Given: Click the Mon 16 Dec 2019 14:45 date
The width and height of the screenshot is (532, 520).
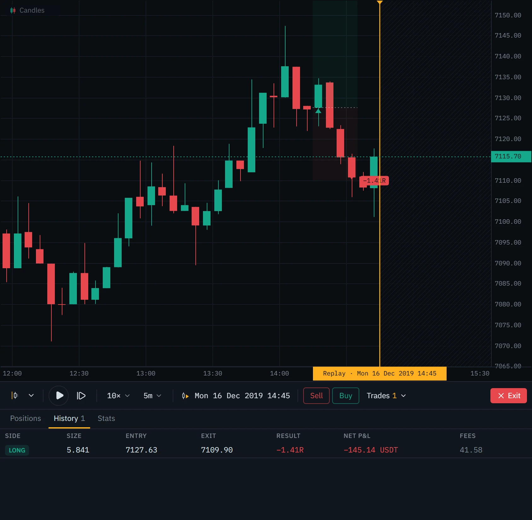Looking at the screenshot, I should tap(242, 396).
